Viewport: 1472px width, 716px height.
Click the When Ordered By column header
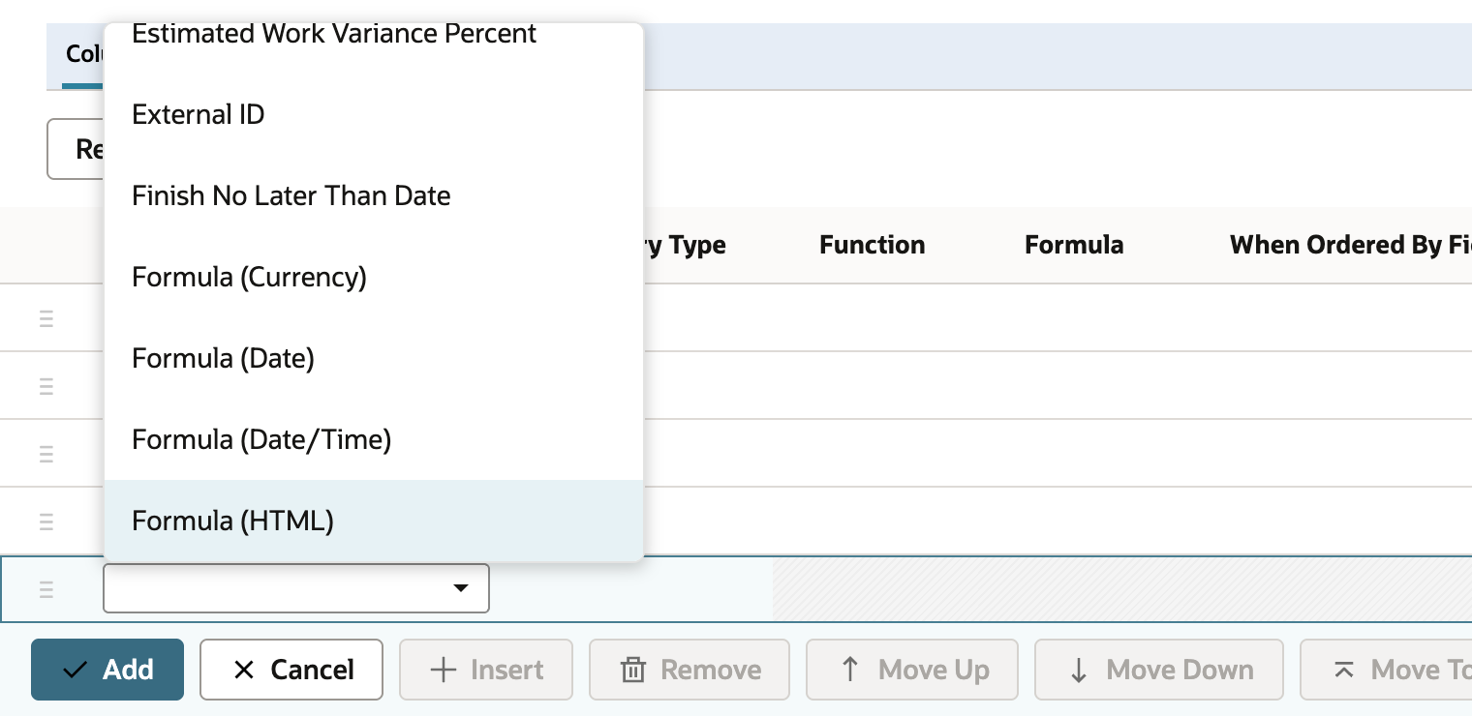pyautogui.click(x=1351, y=245)
